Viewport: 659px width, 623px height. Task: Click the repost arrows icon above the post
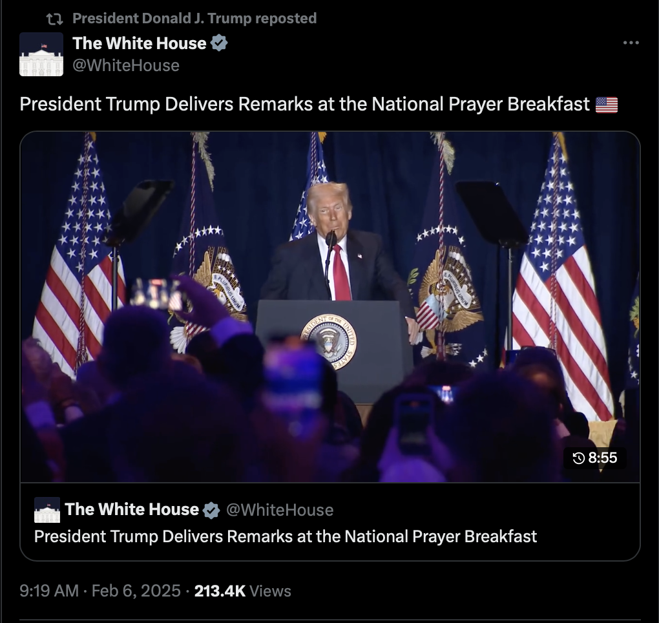(x=54, y=19)
